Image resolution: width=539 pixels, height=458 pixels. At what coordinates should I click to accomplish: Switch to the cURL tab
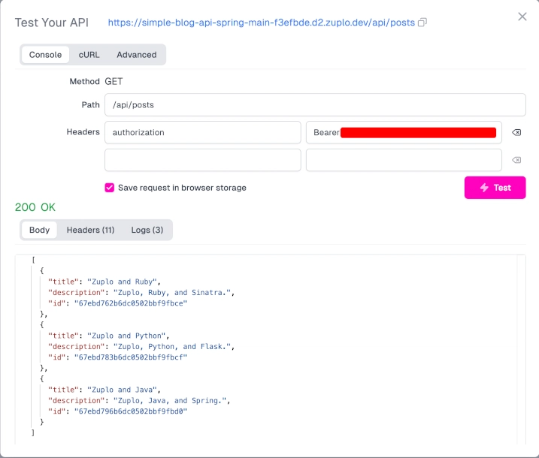tap(89, 55)
